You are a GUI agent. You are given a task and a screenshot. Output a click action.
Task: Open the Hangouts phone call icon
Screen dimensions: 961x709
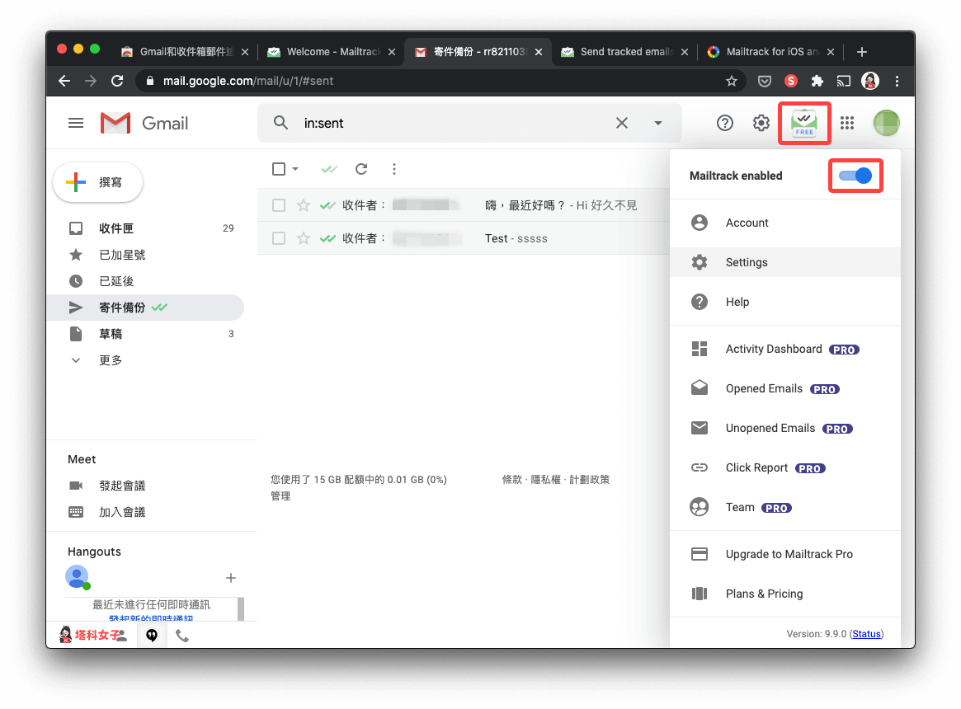pyautogui.click(x=182, y=635)
